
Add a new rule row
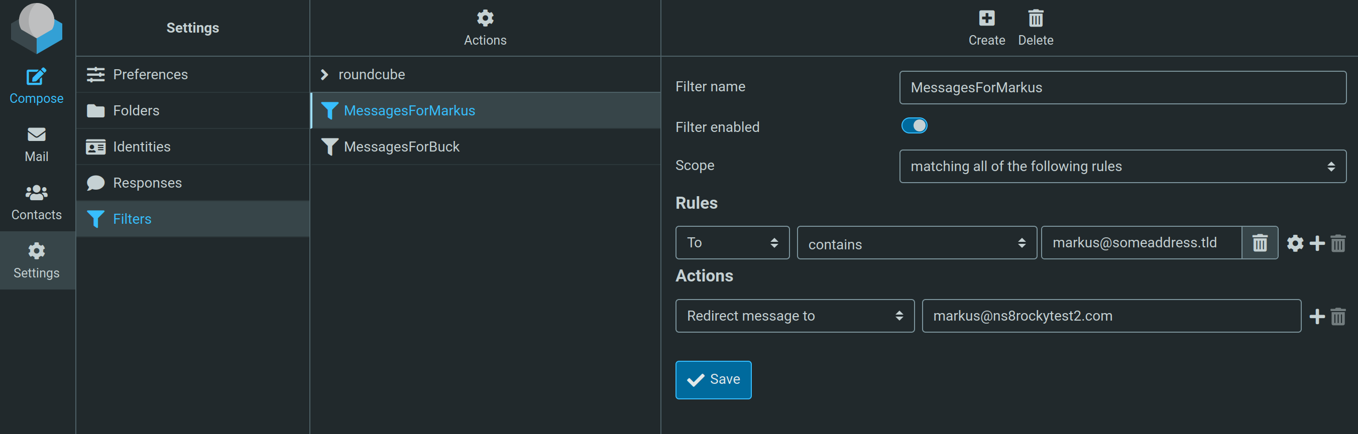pyautogui.click(x=1317, y=243)
